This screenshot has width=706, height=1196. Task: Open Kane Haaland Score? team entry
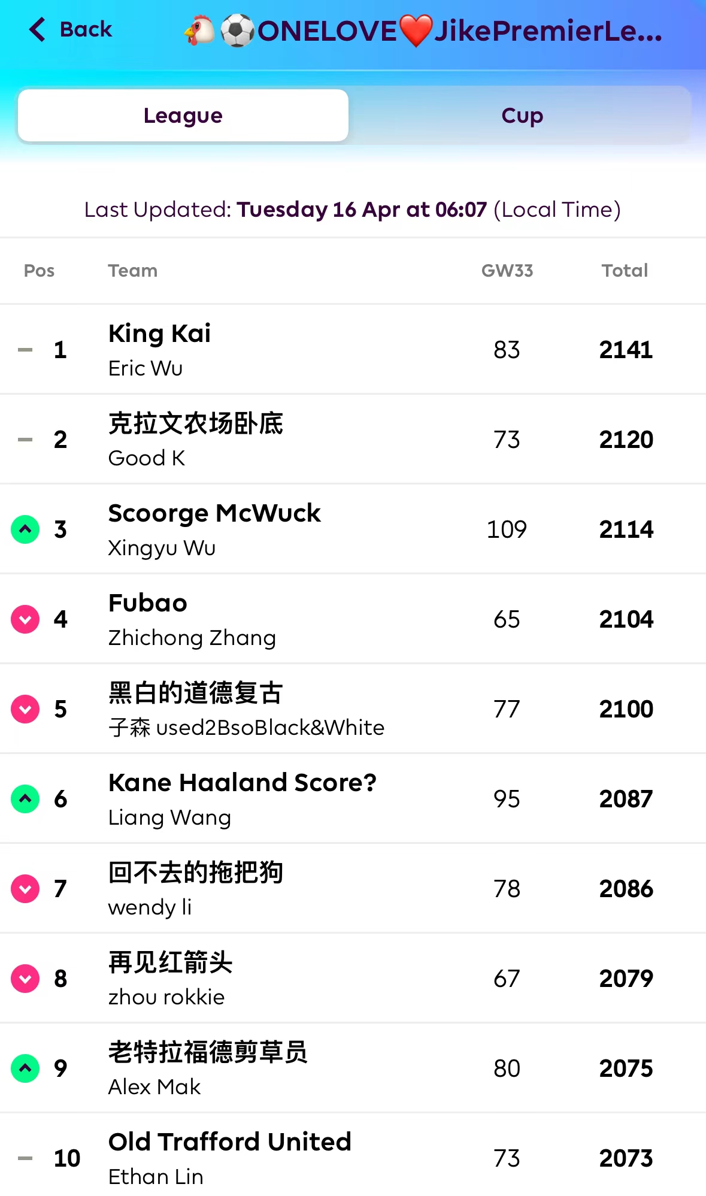pyautogui.click(x=243, y=783)
